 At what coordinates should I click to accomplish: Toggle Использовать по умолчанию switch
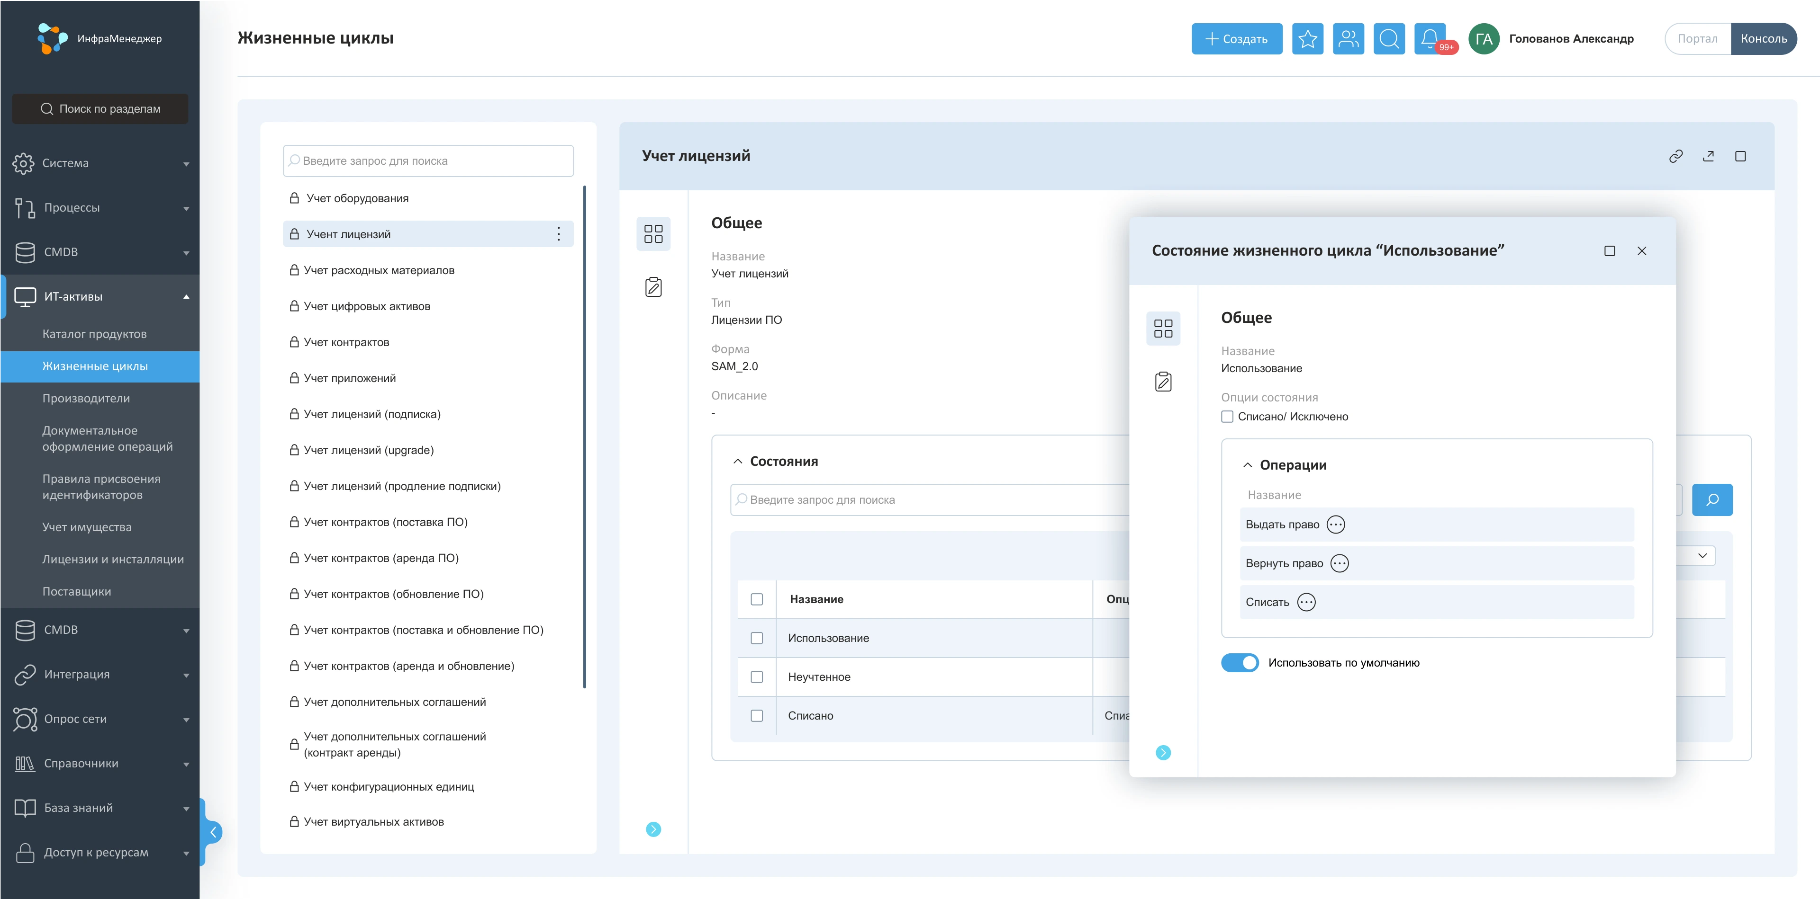(x=1239, y=663)
